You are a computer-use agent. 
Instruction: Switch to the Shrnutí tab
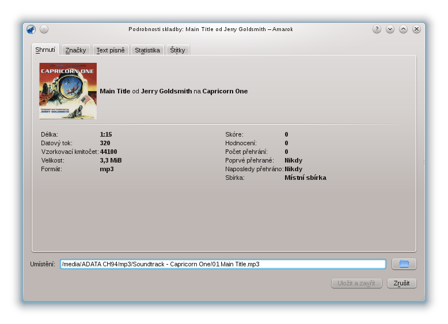click(45, 50)
